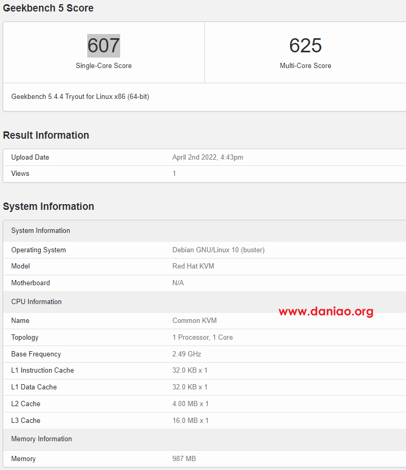Click the 625 multi-core score
The height and width of the screenshot is (470, 406).
click(306, 46)
